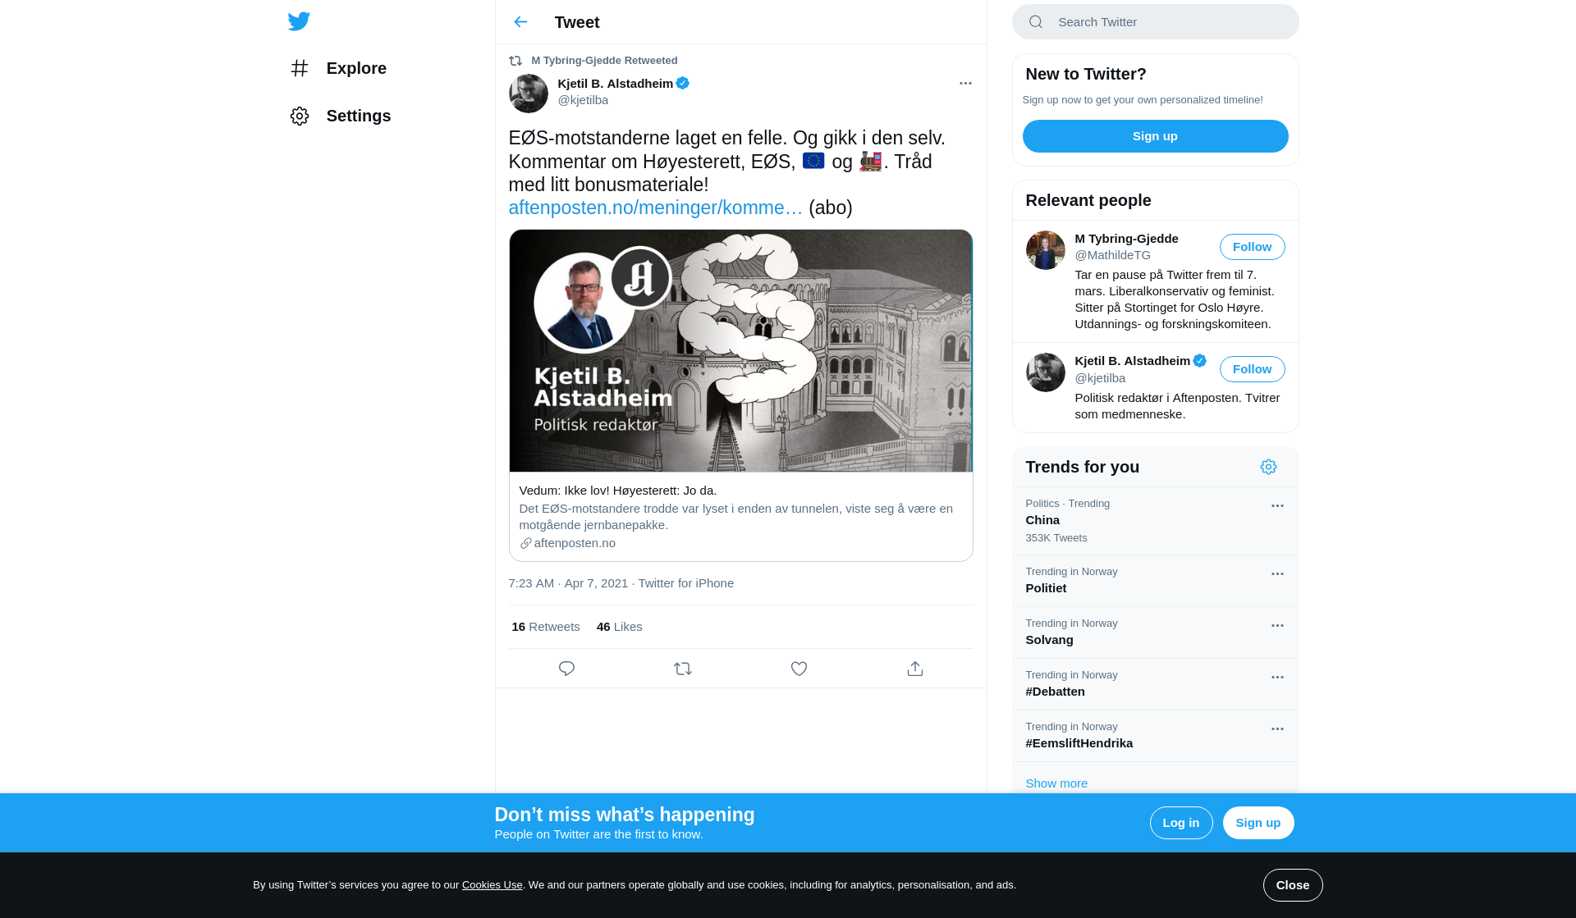Open the Politiet trend
1576x918 pixels.
pos(1155,581)
